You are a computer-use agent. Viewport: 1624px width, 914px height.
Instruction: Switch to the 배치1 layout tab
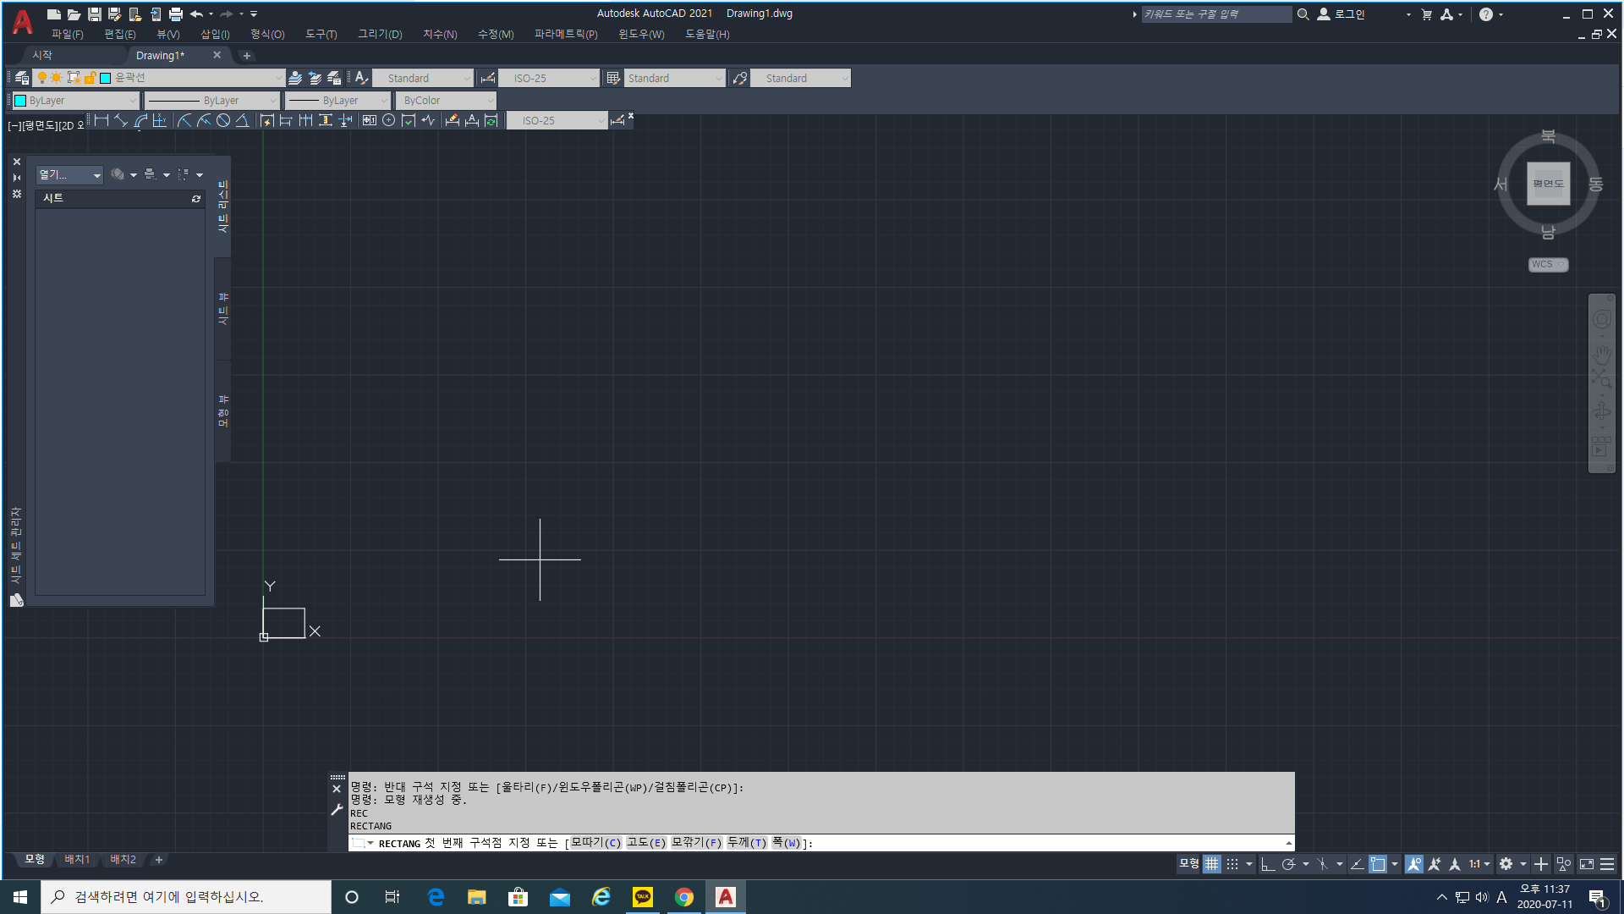[77, 860]
